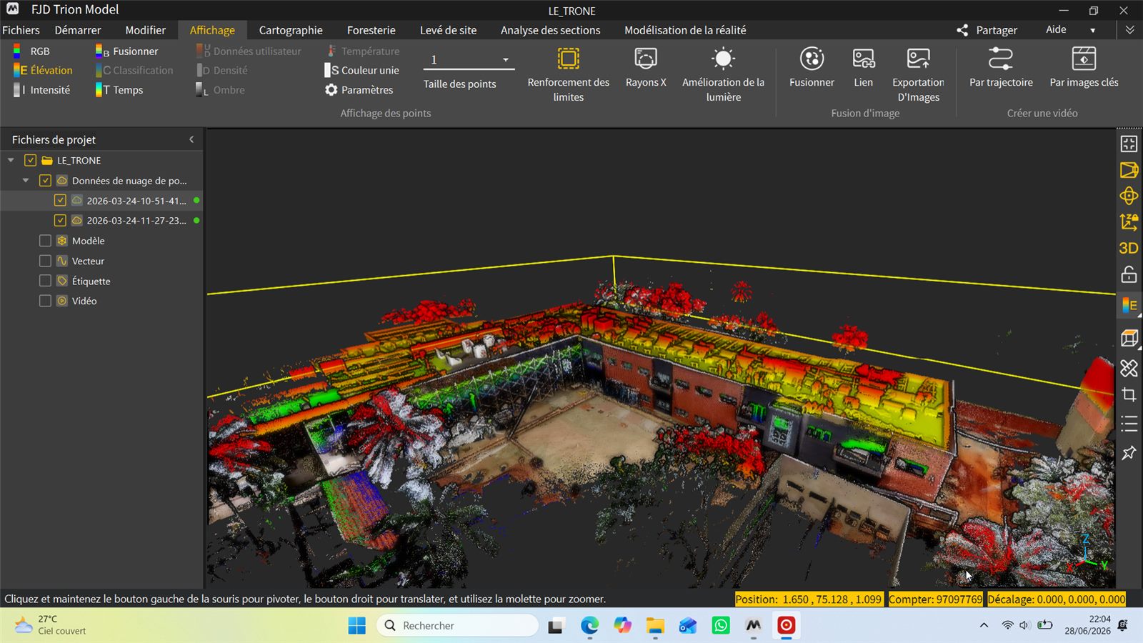Switch to the Foresterie tab
Image resolution: width=1143 pixels, height=643 pixels.
(371, 30)
